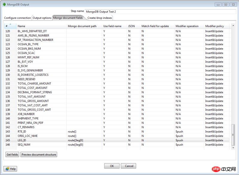Maximize the MongoDB Output dialog

click(226, 4)
